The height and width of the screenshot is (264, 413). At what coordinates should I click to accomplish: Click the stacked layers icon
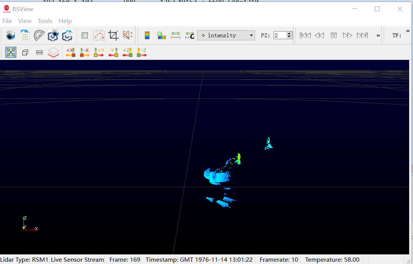pyautogui.click(x=54, y=52)
